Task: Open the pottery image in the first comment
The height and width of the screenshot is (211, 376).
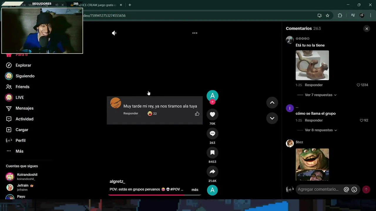Action: [312, 65]
